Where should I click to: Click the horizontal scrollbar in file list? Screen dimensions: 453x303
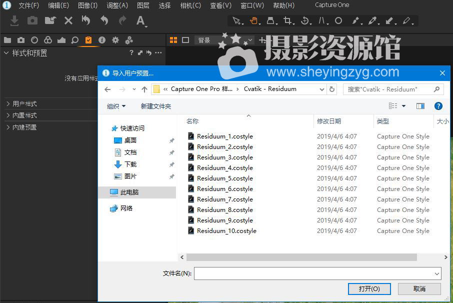pos(301,257)
